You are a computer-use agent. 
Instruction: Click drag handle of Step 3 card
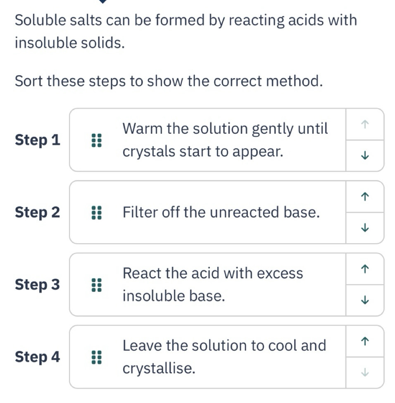point(97,285)
